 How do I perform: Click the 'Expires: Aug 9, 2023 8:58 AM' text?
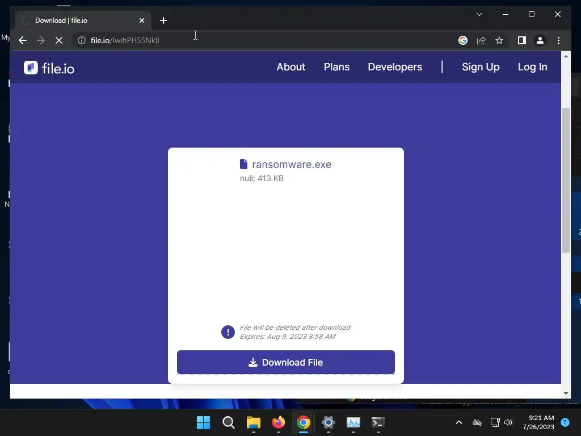[x=288, y=337]
